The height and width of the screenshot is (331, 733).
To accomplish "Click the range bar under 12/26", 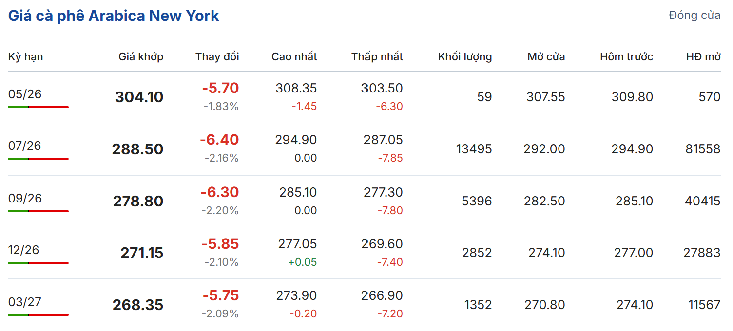I will 38,263.
